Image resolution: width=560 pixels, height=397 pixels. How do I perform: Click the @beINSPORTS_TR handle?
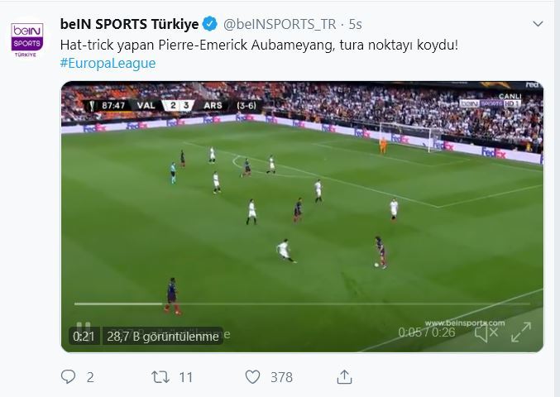point(280,24)
